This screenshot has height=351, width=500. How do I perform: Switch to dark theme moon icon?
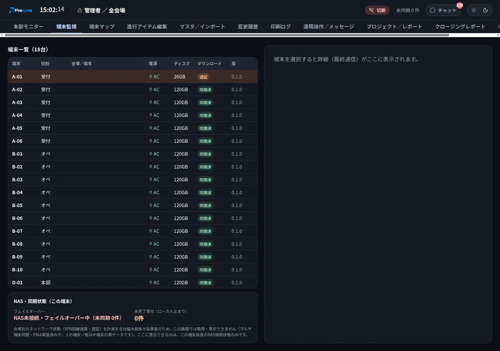point(486,10)
